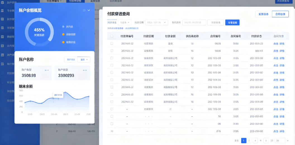Select 发票信息 tab in background window top bar
This screenshot has width=295, height=145.
(x=95, y=1)
